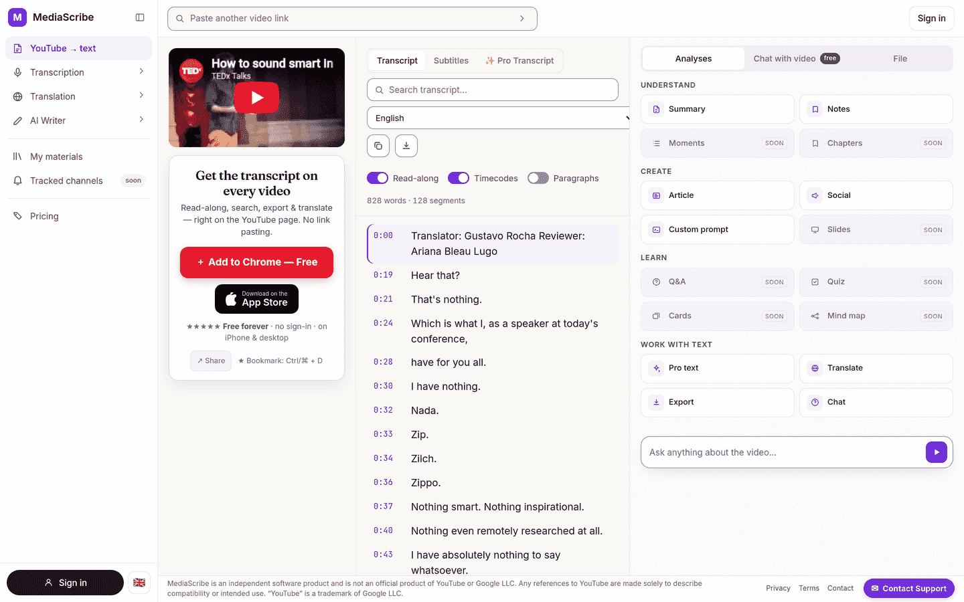
Task: Open the Chat tool card
Action: click(x=876, y=402)
